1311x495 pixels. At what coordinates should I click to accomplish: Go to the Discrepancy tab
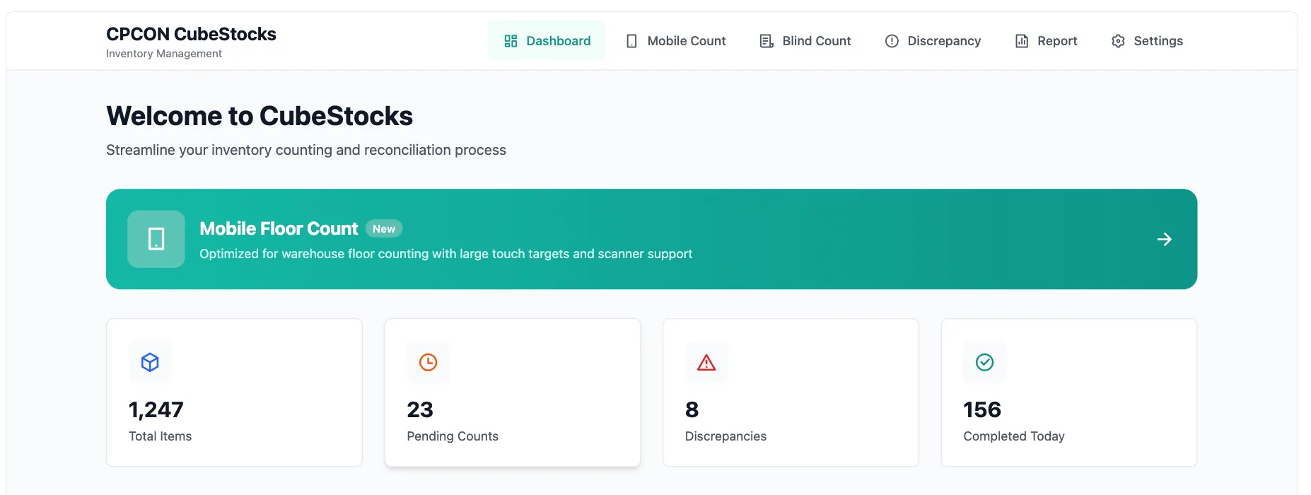point(943,41)
